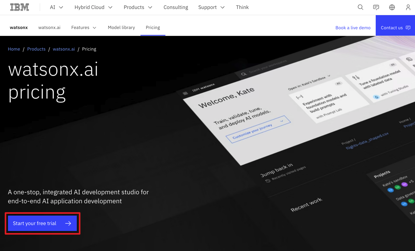Switch to the Model library tab
Viewport: 415px width, 251px height.
pos(121,27)
